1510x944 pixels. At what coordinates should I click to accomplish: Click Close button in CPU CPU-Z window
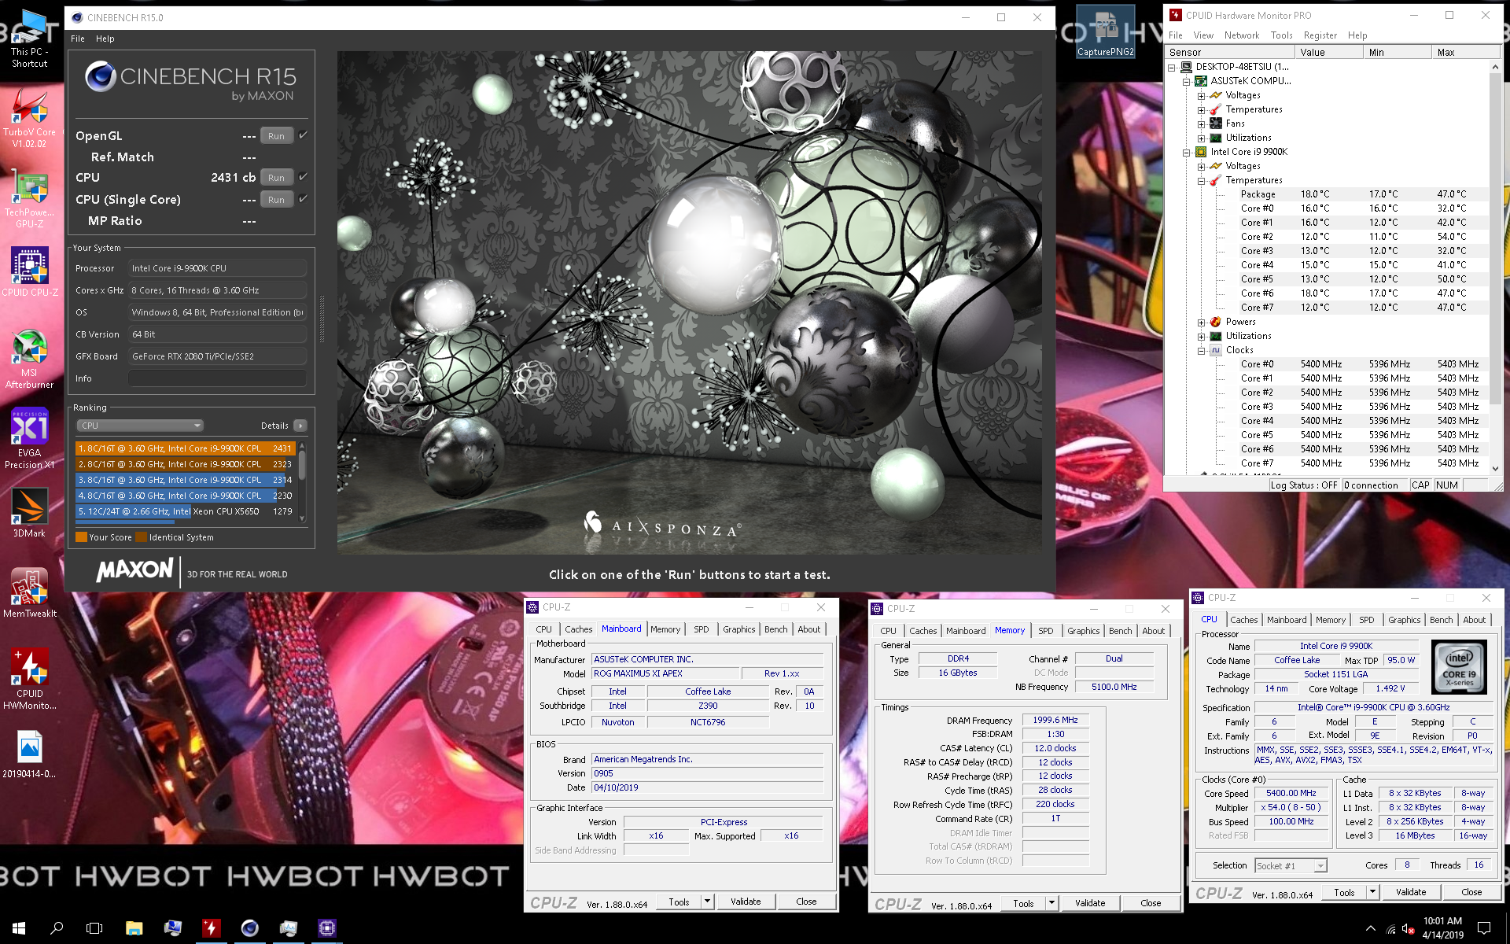tap(1471, 892)
